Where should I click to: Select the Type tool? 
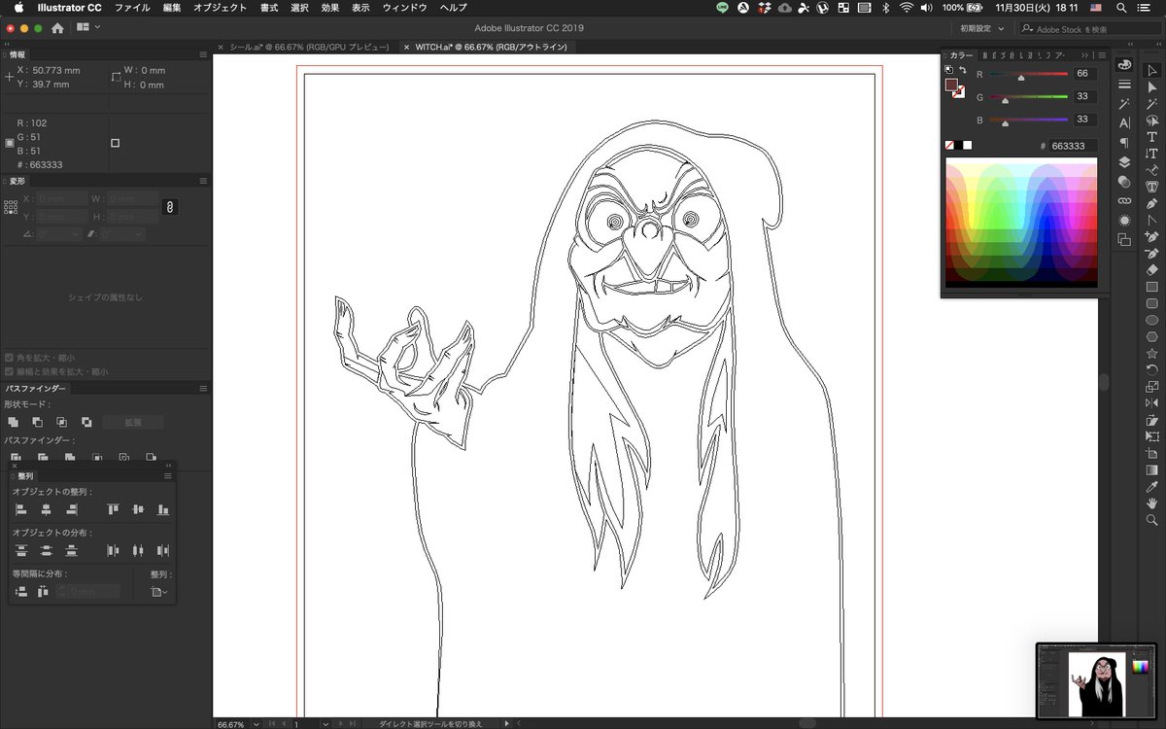(1151, 137)
